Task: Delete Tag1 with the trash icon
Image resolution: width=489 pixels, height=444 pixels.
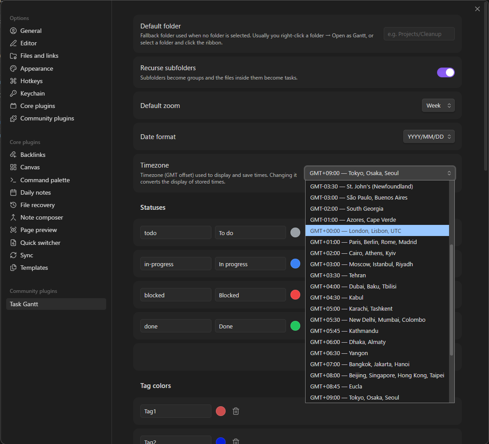Action: 236,411
